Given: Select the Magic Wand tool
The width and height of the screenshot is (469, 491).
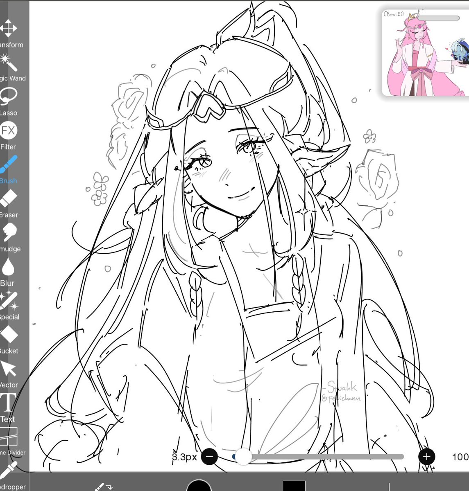Looking at the screenshot, I should (9, 62).
